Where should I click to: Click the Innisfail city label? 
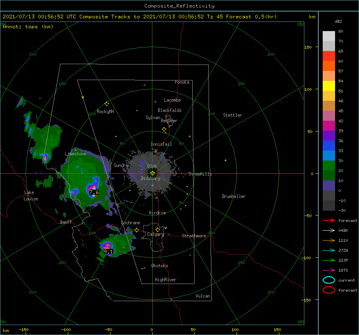[x=161, y=144]
